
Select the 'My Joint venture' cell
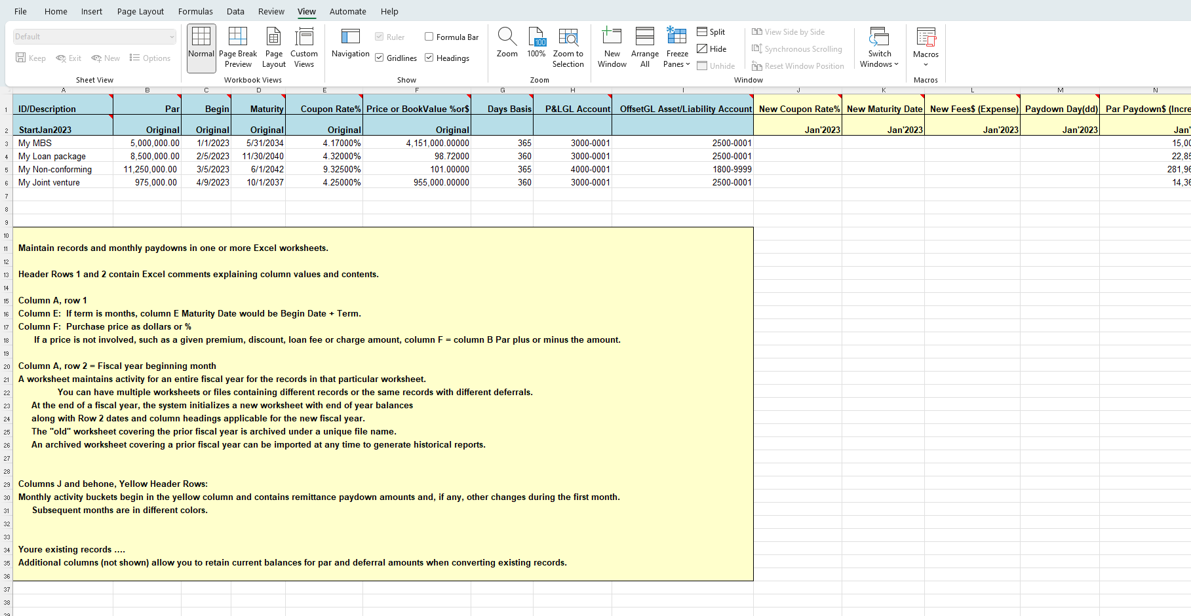point(63,182)
